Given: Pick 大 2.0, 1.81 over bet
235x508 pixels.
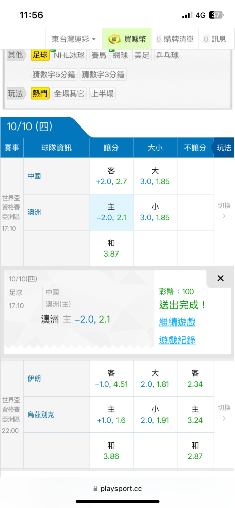Looking at the screenshot, I should pyautogui.click(x=155, y=378).
